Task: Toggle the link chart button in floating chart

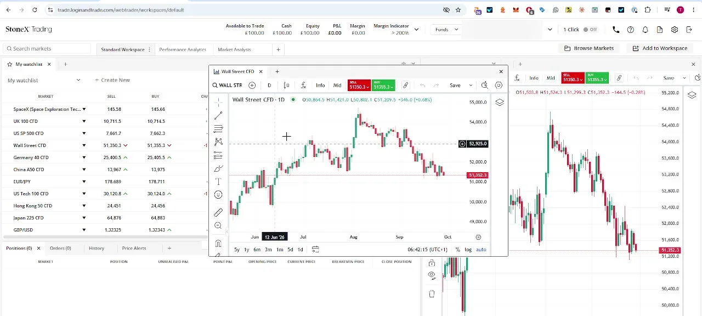Action: click(405, 85)
